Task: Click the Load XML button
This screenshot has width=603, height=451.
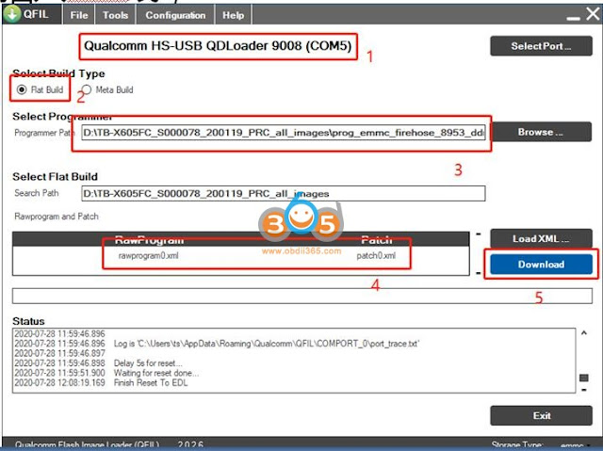Action: click(x=541, y=238)
